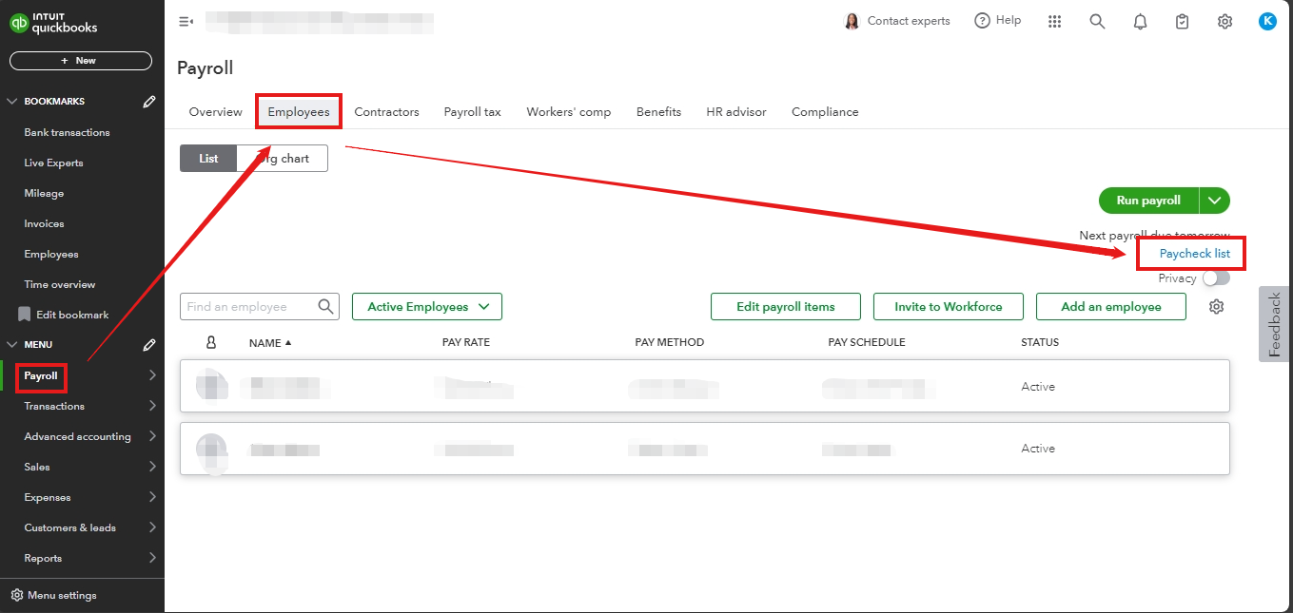Click the STATUS column header
The image size is (1293, 613).
1040,342
